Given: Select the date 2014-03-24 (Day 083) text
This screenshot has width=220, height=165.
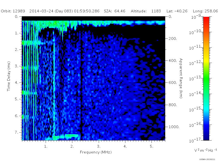Looking at the screenshot, I should 51,11.
